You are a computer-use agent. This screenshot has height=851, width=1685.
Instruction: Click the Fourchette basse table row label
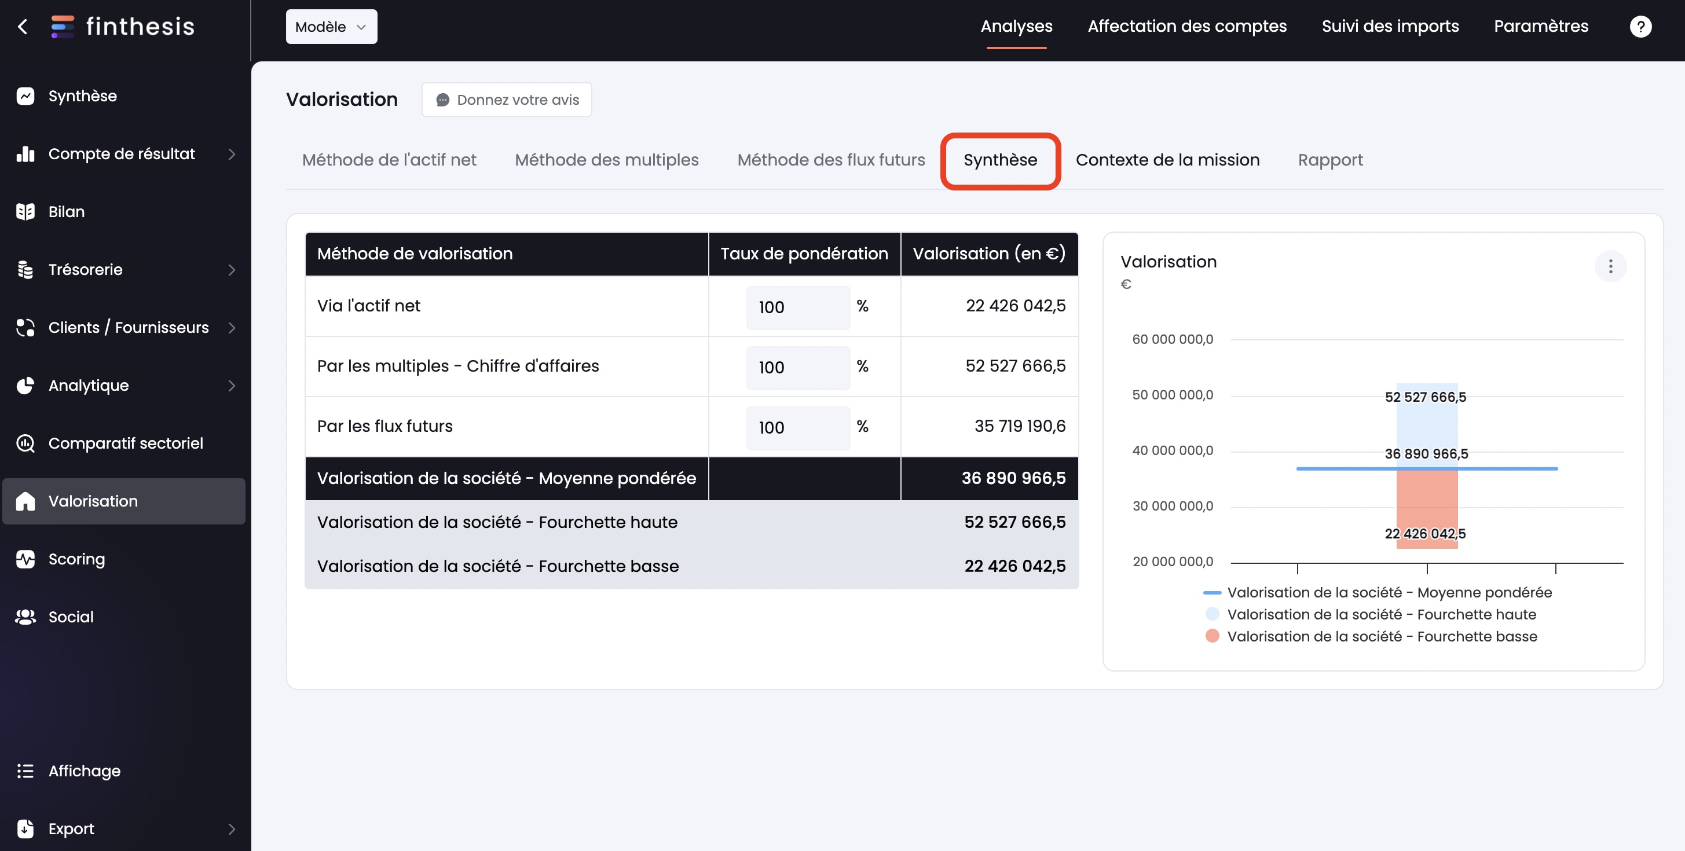tap(498, 566)
